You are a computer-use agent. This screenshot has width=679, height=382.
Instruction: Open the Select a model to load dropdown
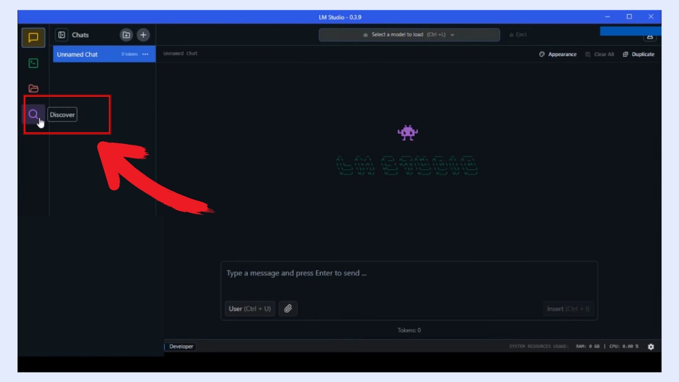click(409, 35)
